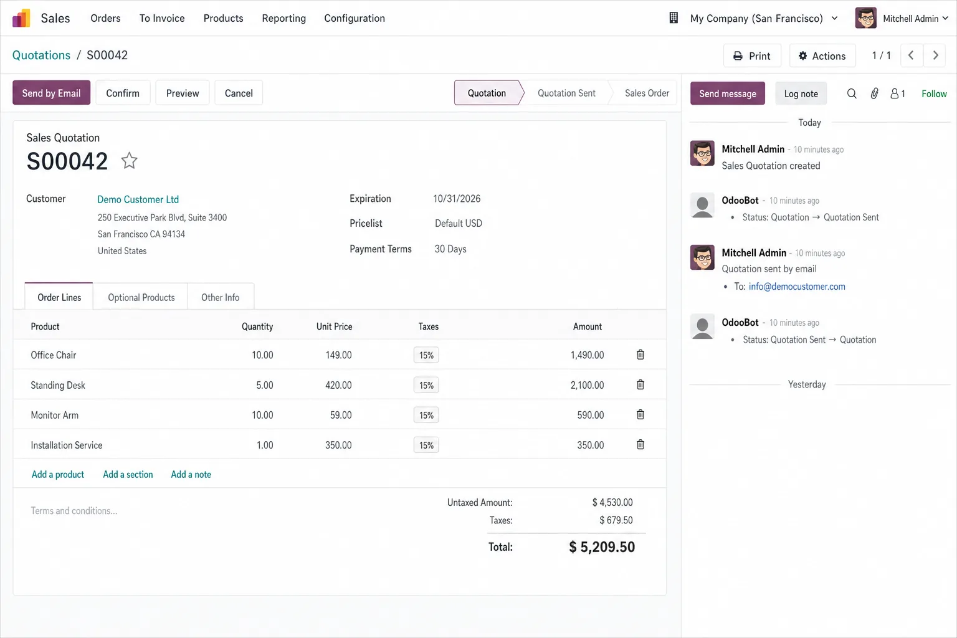Open the Reporting menu

coord(283,18)
